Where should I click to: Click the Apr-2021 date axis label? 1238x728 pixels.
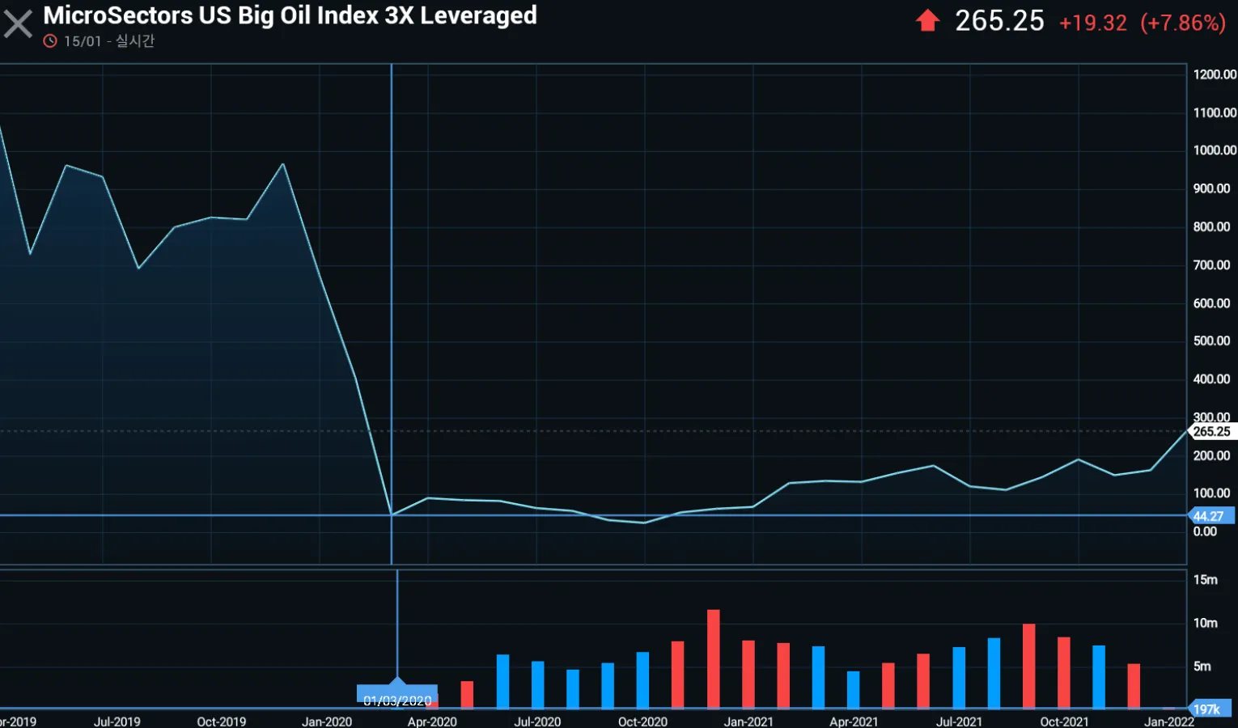pyautogui.click(x=854, y=722)
